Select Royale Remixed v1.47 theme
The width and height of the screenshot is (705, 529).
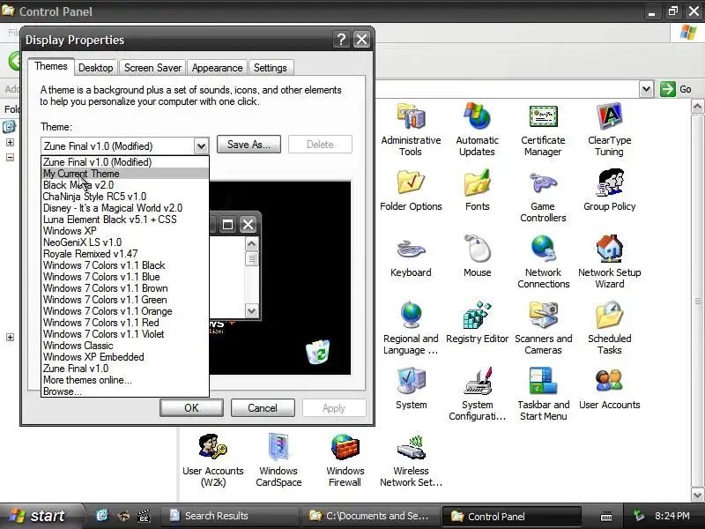[x=125, y=254]
